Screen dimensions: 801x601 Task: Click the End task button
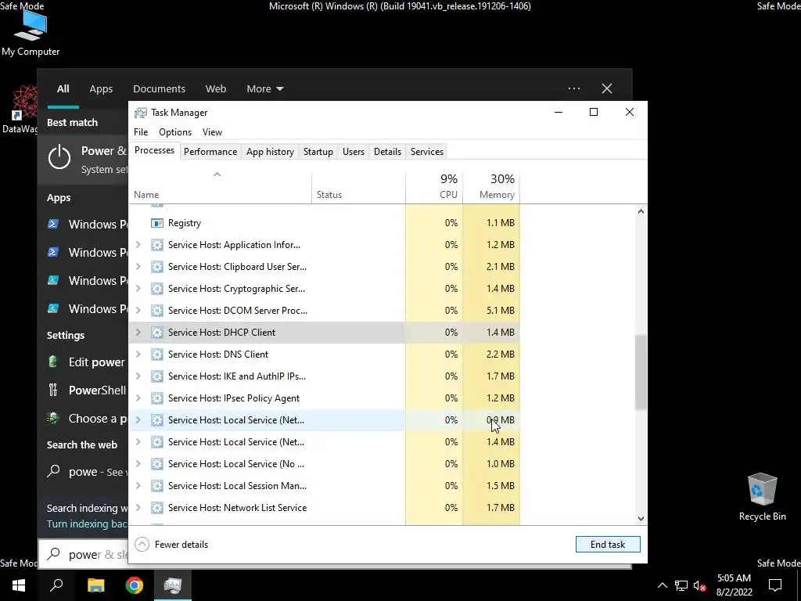click(608, 545)
